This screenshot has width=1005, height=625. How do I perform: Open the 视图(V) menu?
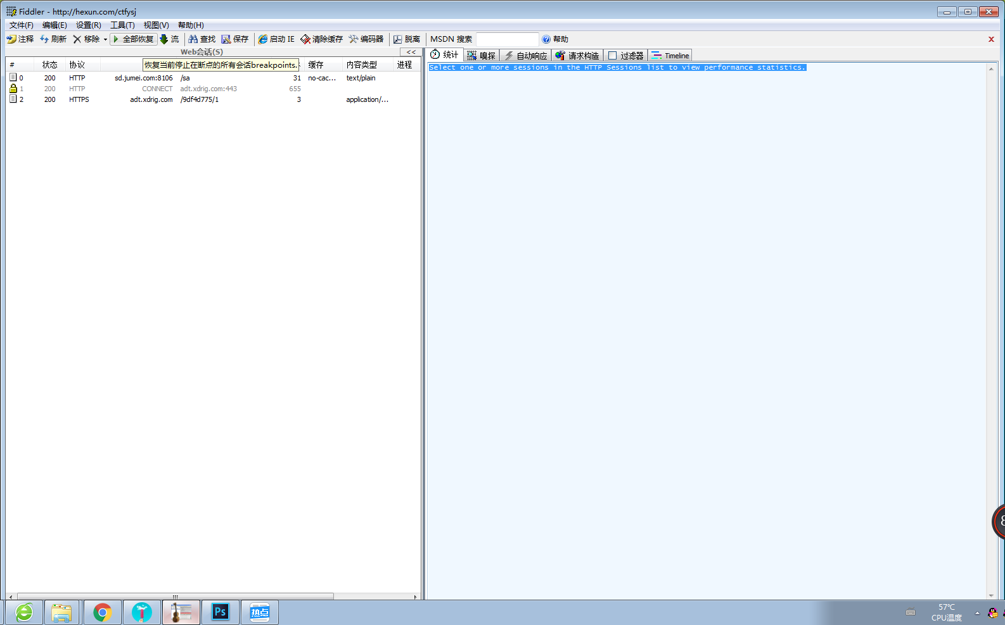[156, 25]
